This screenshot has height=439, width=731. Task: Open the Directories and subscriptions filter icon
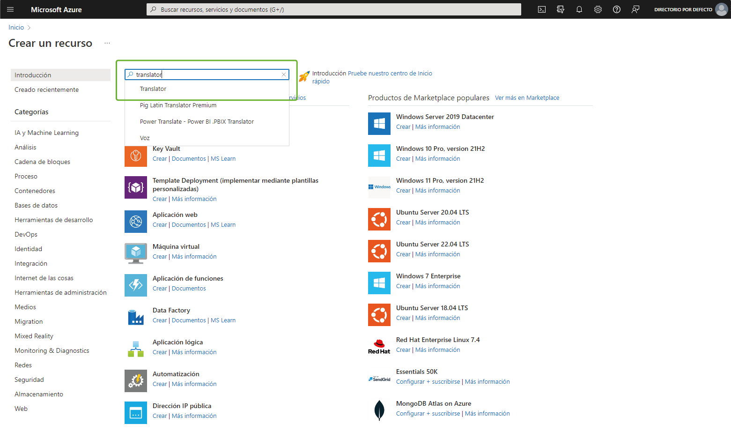click(561, 9)
